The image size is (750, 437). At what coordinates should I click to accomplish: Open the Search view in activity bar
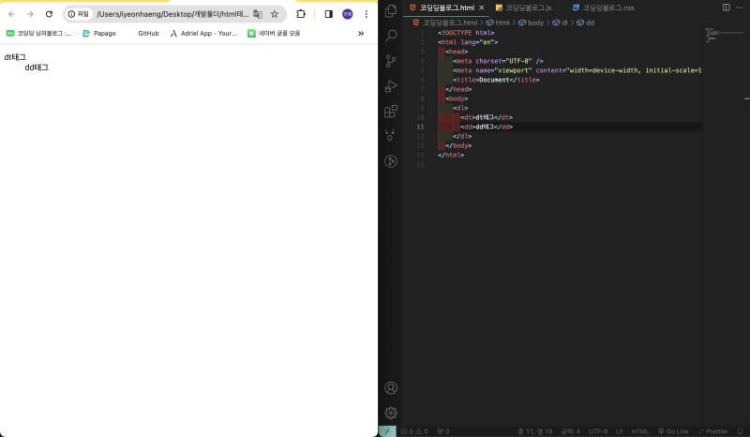(391, 36)
